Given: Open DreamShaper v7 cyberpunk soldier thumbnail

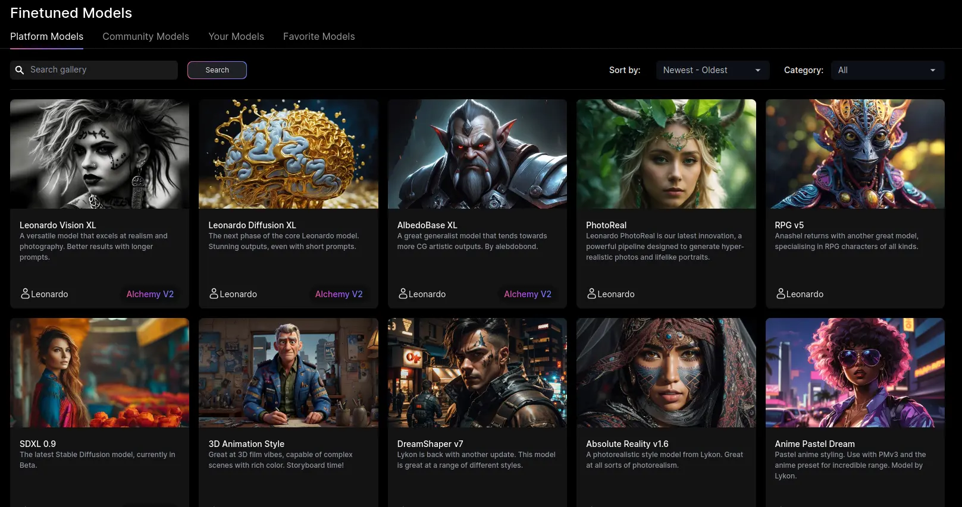Looking at the screenshot, I should 477,373.
